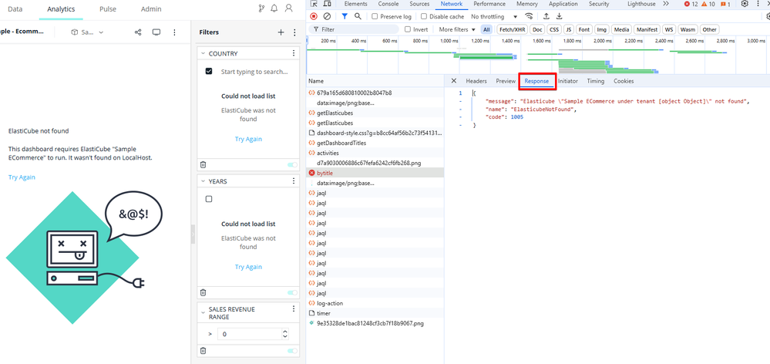770x364 pixels.
Task: Uncheck the COUNTRY filter checkbox
Action: coord(209,71)
